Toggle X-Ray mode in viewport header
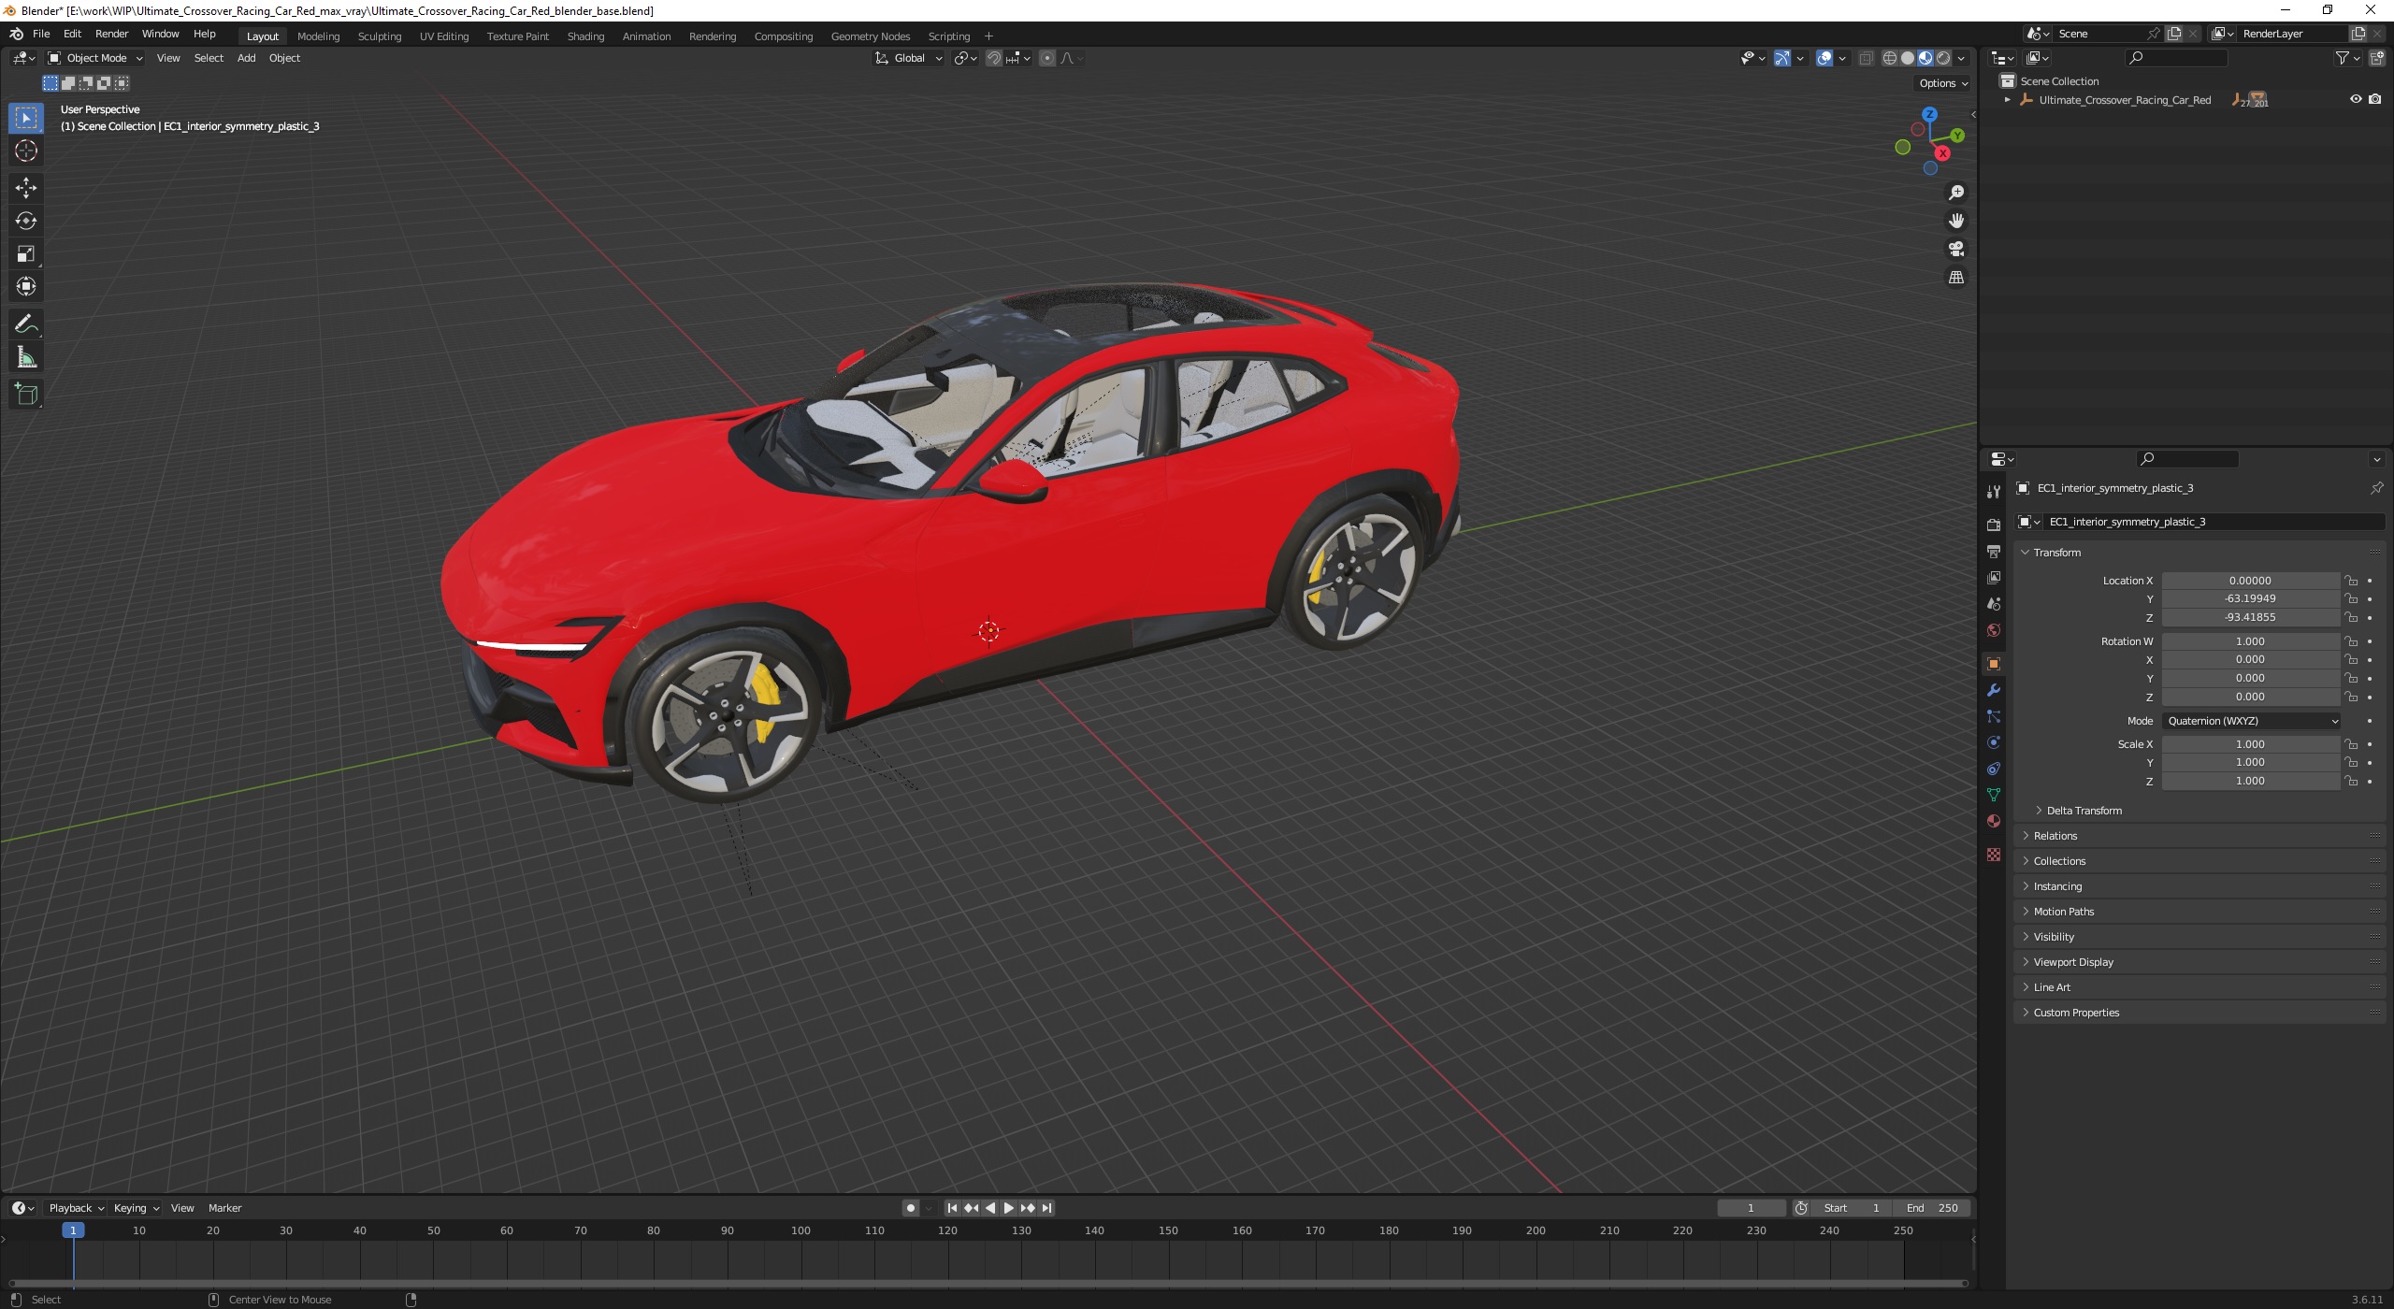Image resolution: width=2394 pixels, height=1309 pixels. pyautogui.click(x=1866, y=58)
